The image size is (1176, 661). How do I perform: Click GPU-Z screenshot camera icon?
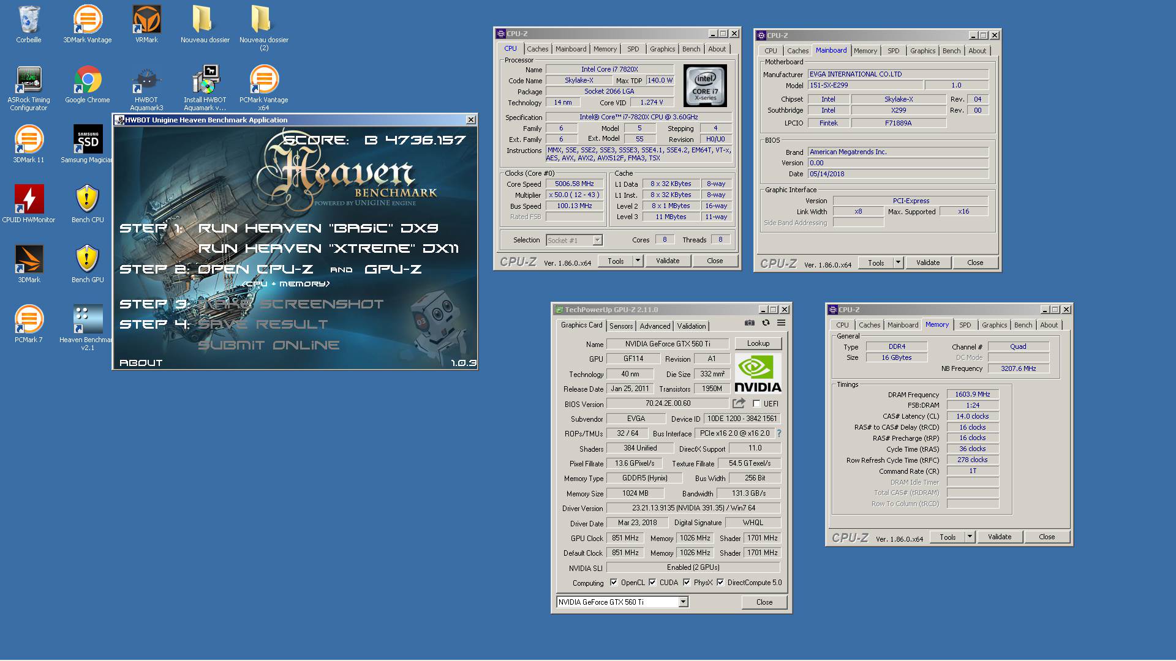click(x=749, y=323)
